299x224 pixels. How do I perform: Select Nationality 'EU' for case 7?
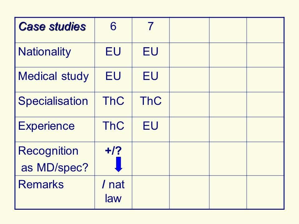point(151,52)
